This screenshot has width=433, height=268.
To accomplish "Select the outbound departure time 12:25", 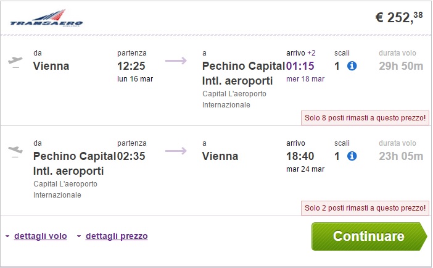I will 131,66.
